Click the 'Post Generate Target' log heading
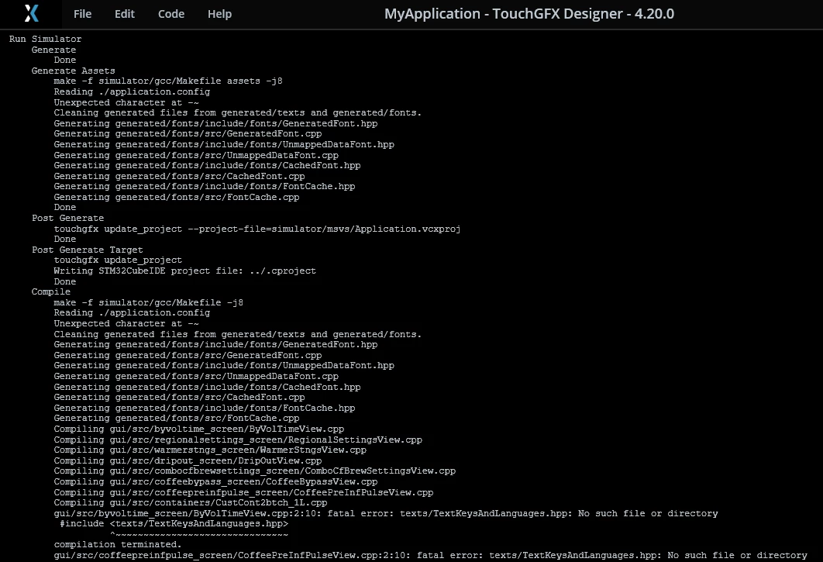This screenshot has height=562, width=823. (x=87, y=250)
